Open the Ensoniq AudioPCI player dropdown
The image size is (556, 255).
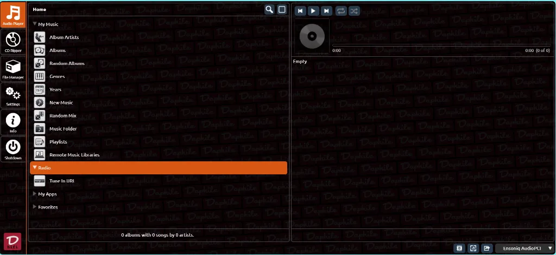(525, 249)
